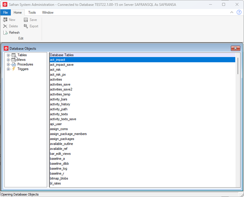
Task: Select the act_impact row
Action: coord(142,60)
